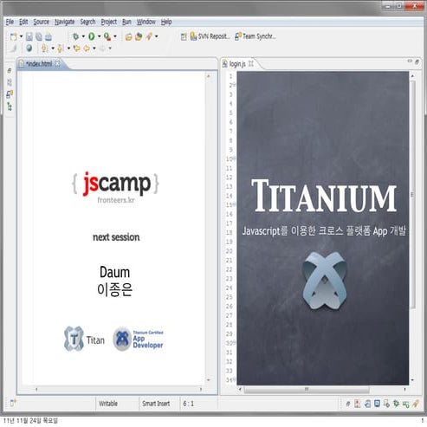Open the File menu
This screenshot has height=427, width=427.
click(10, 22)
